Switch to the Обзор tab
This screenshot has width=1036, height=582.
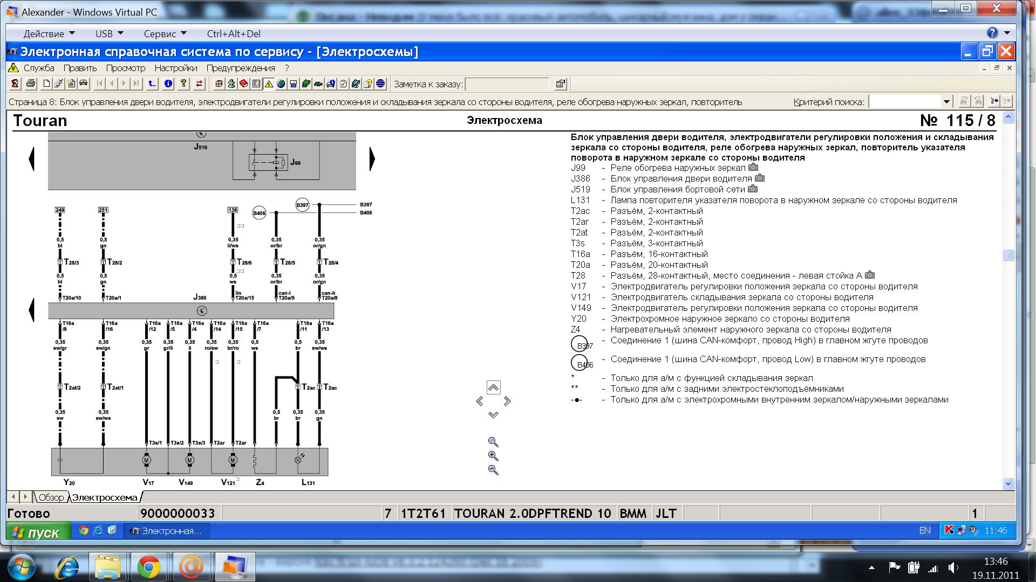[51, 497]
